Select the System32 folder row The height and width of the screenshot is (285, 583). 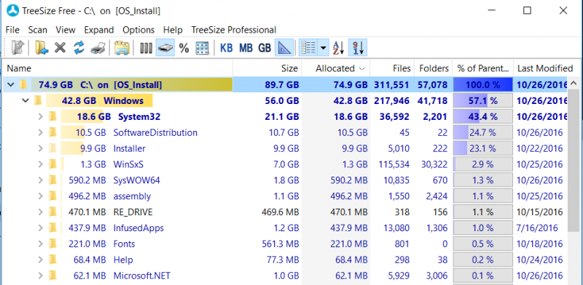pos(284,116)
